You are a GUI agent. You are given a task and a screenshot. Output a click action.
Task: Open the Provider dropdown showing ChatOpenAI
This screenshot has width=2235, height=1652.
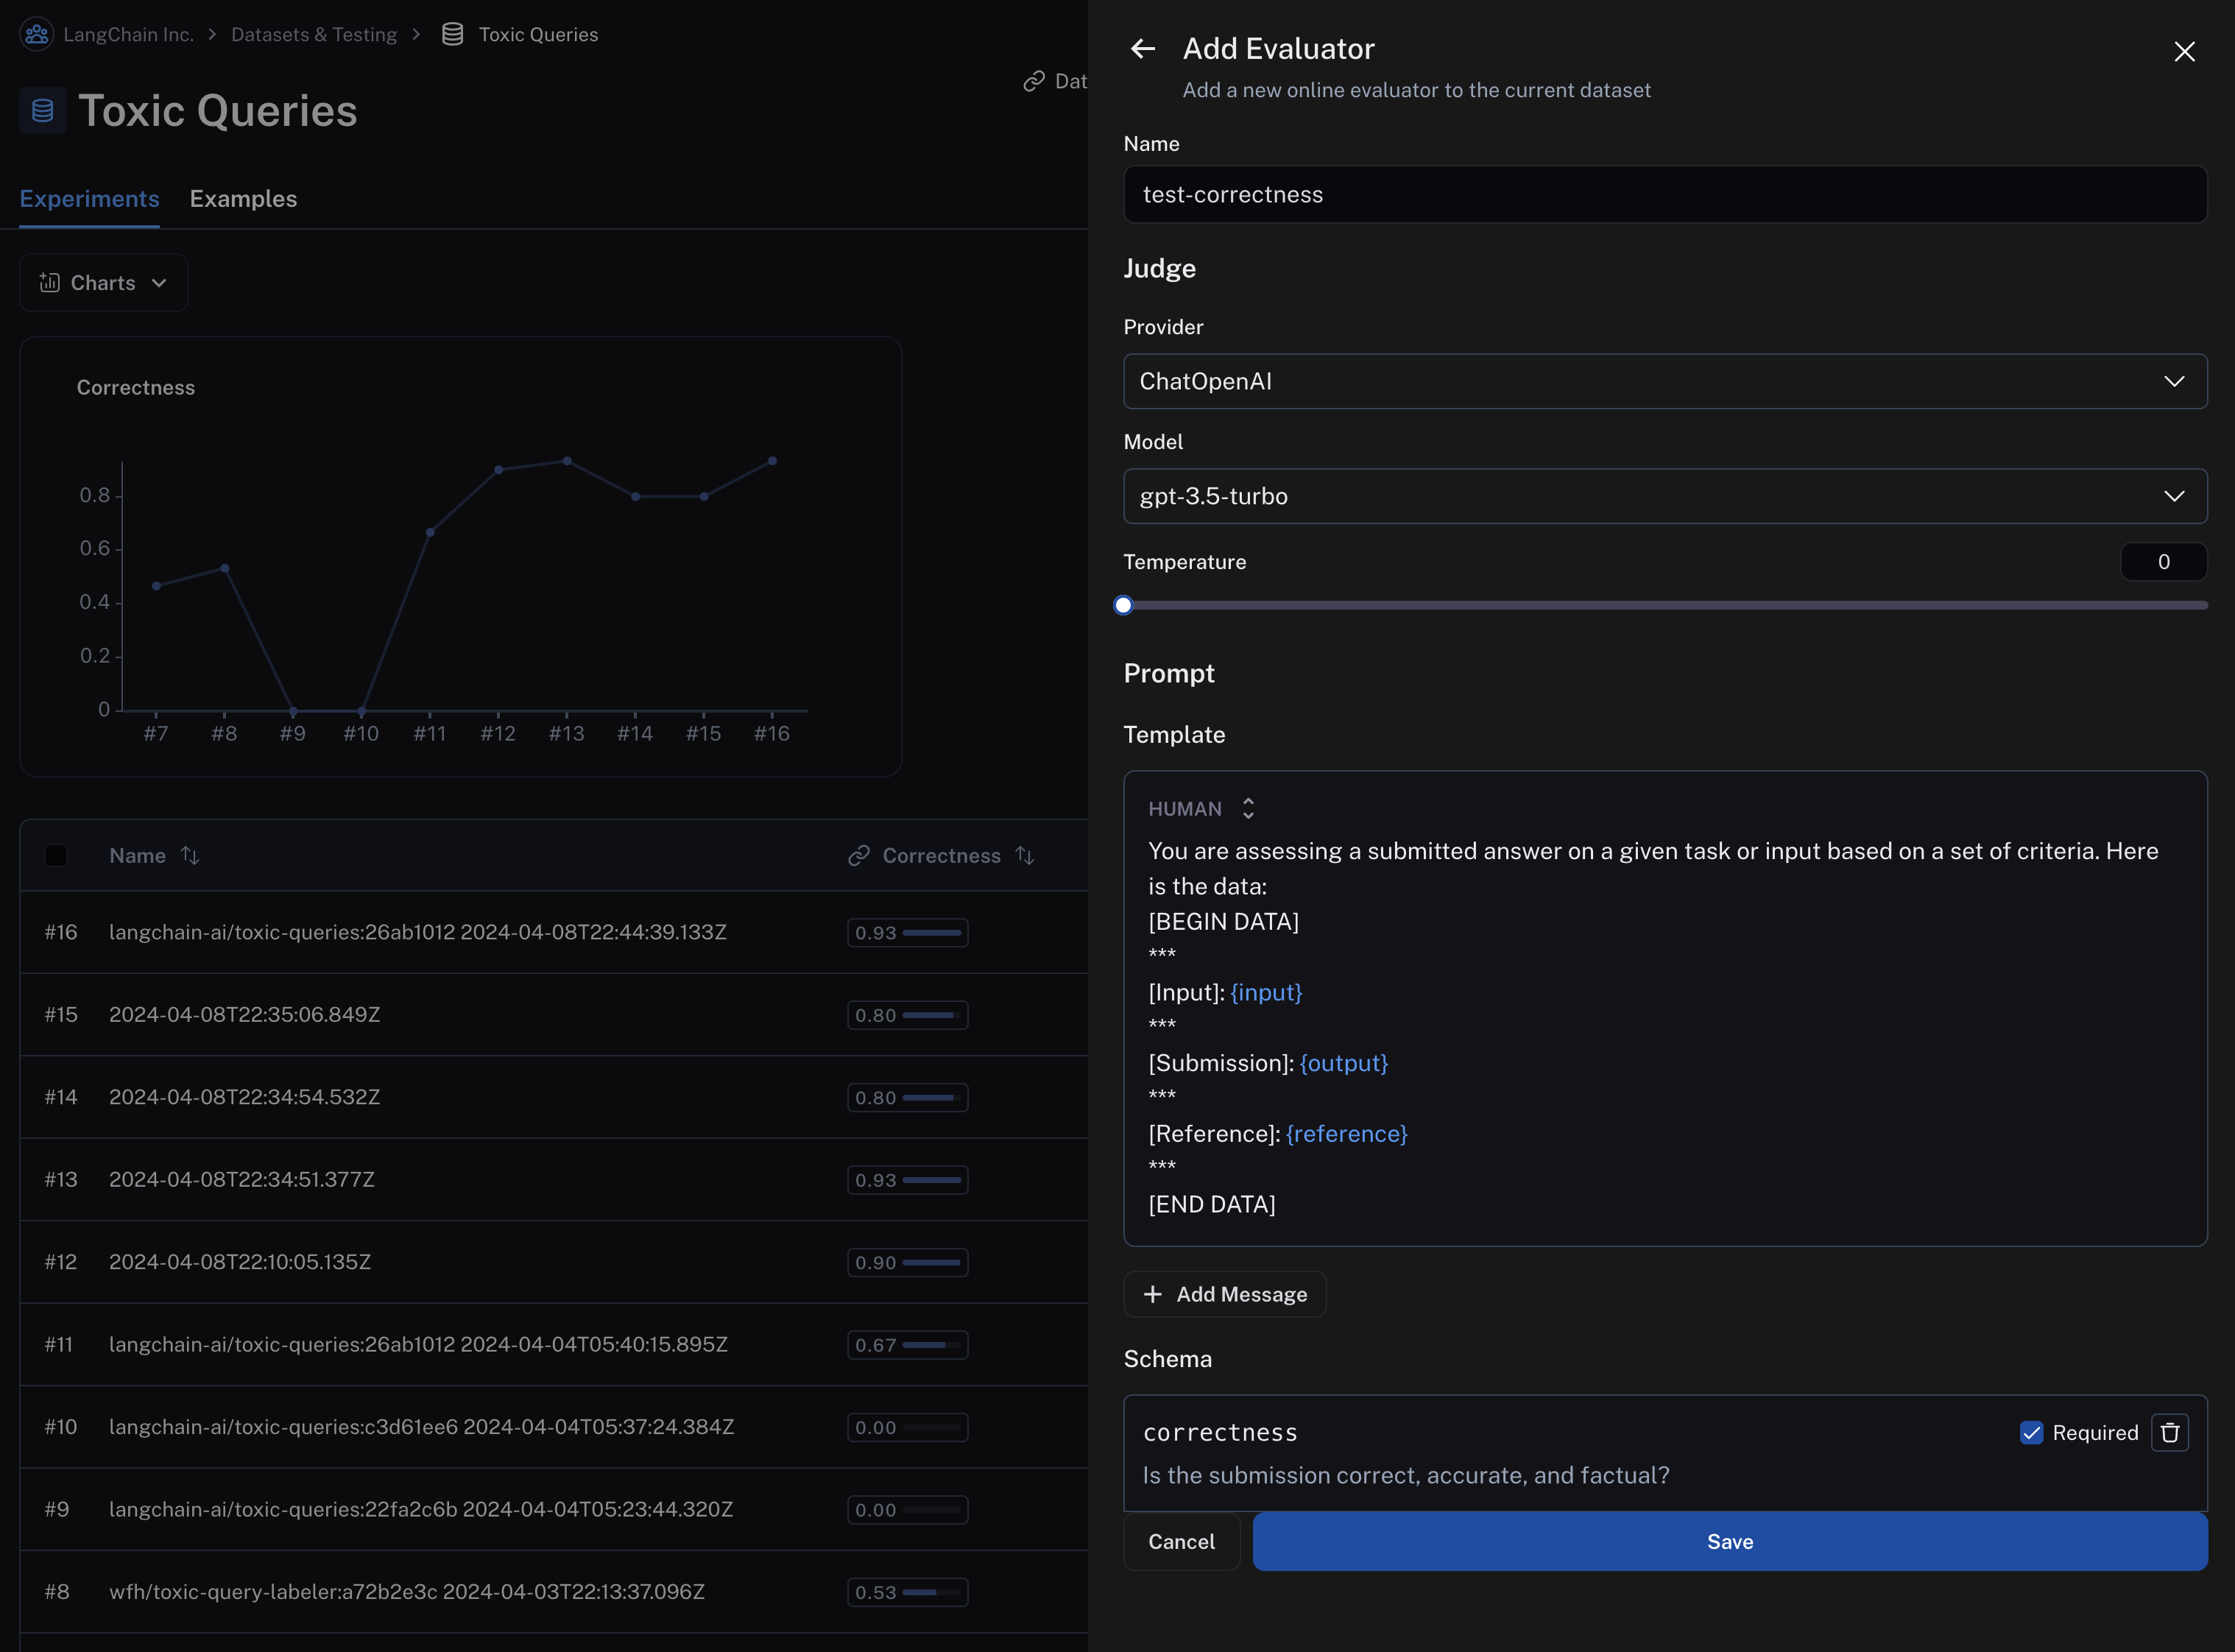(x=1663, y=381)
